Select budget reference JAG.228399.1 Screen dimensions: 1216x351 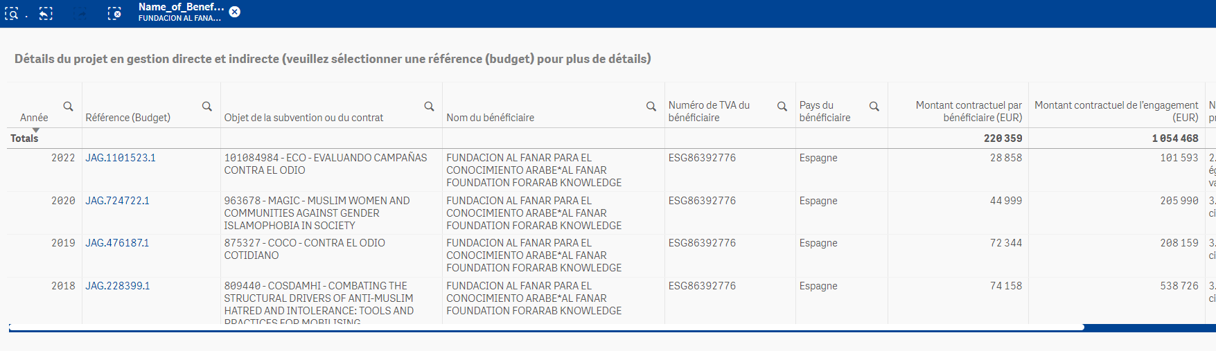[x=118, y=286]
